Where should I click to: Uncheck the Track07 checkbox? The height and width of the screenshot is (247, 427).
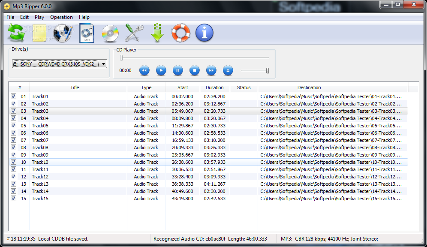tap(13, 140)
